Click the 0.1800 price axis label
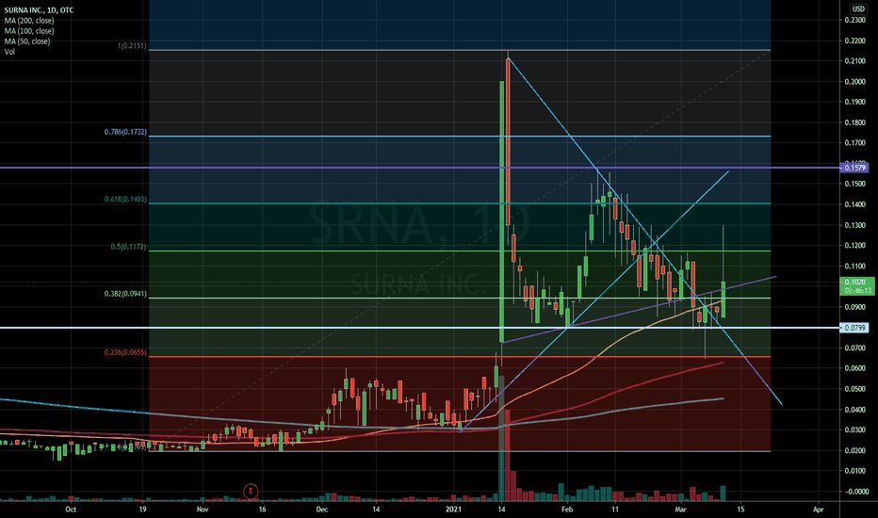Screen dimensions: 878x518 click(x=854, y=122)
